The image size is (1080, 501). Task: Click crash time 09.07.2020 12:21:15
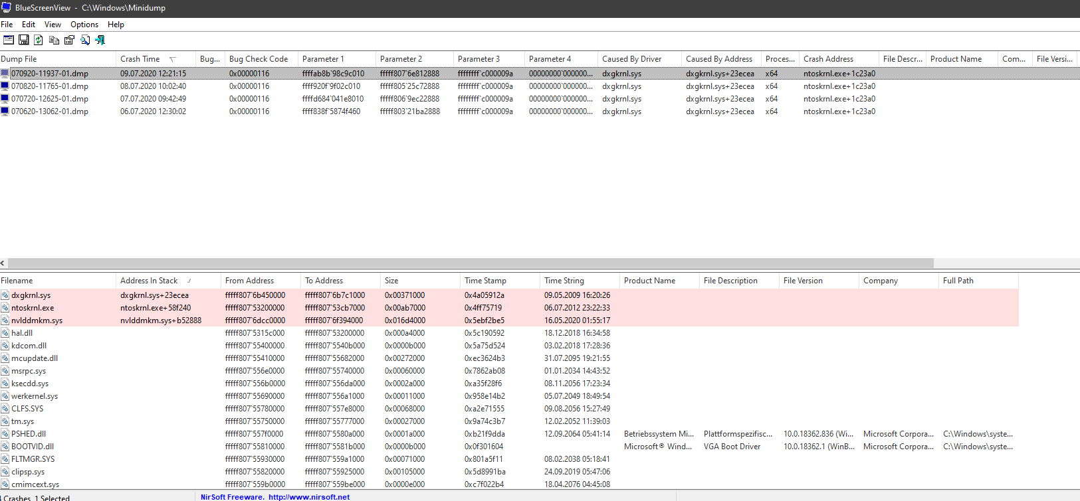[153, 74]
